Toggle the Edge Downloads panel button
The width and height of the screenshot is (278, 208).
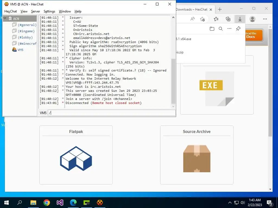pos(240,19)
